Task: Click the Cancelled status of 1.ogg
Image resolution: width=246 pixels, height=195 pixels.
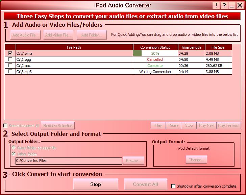Action: 155,59
